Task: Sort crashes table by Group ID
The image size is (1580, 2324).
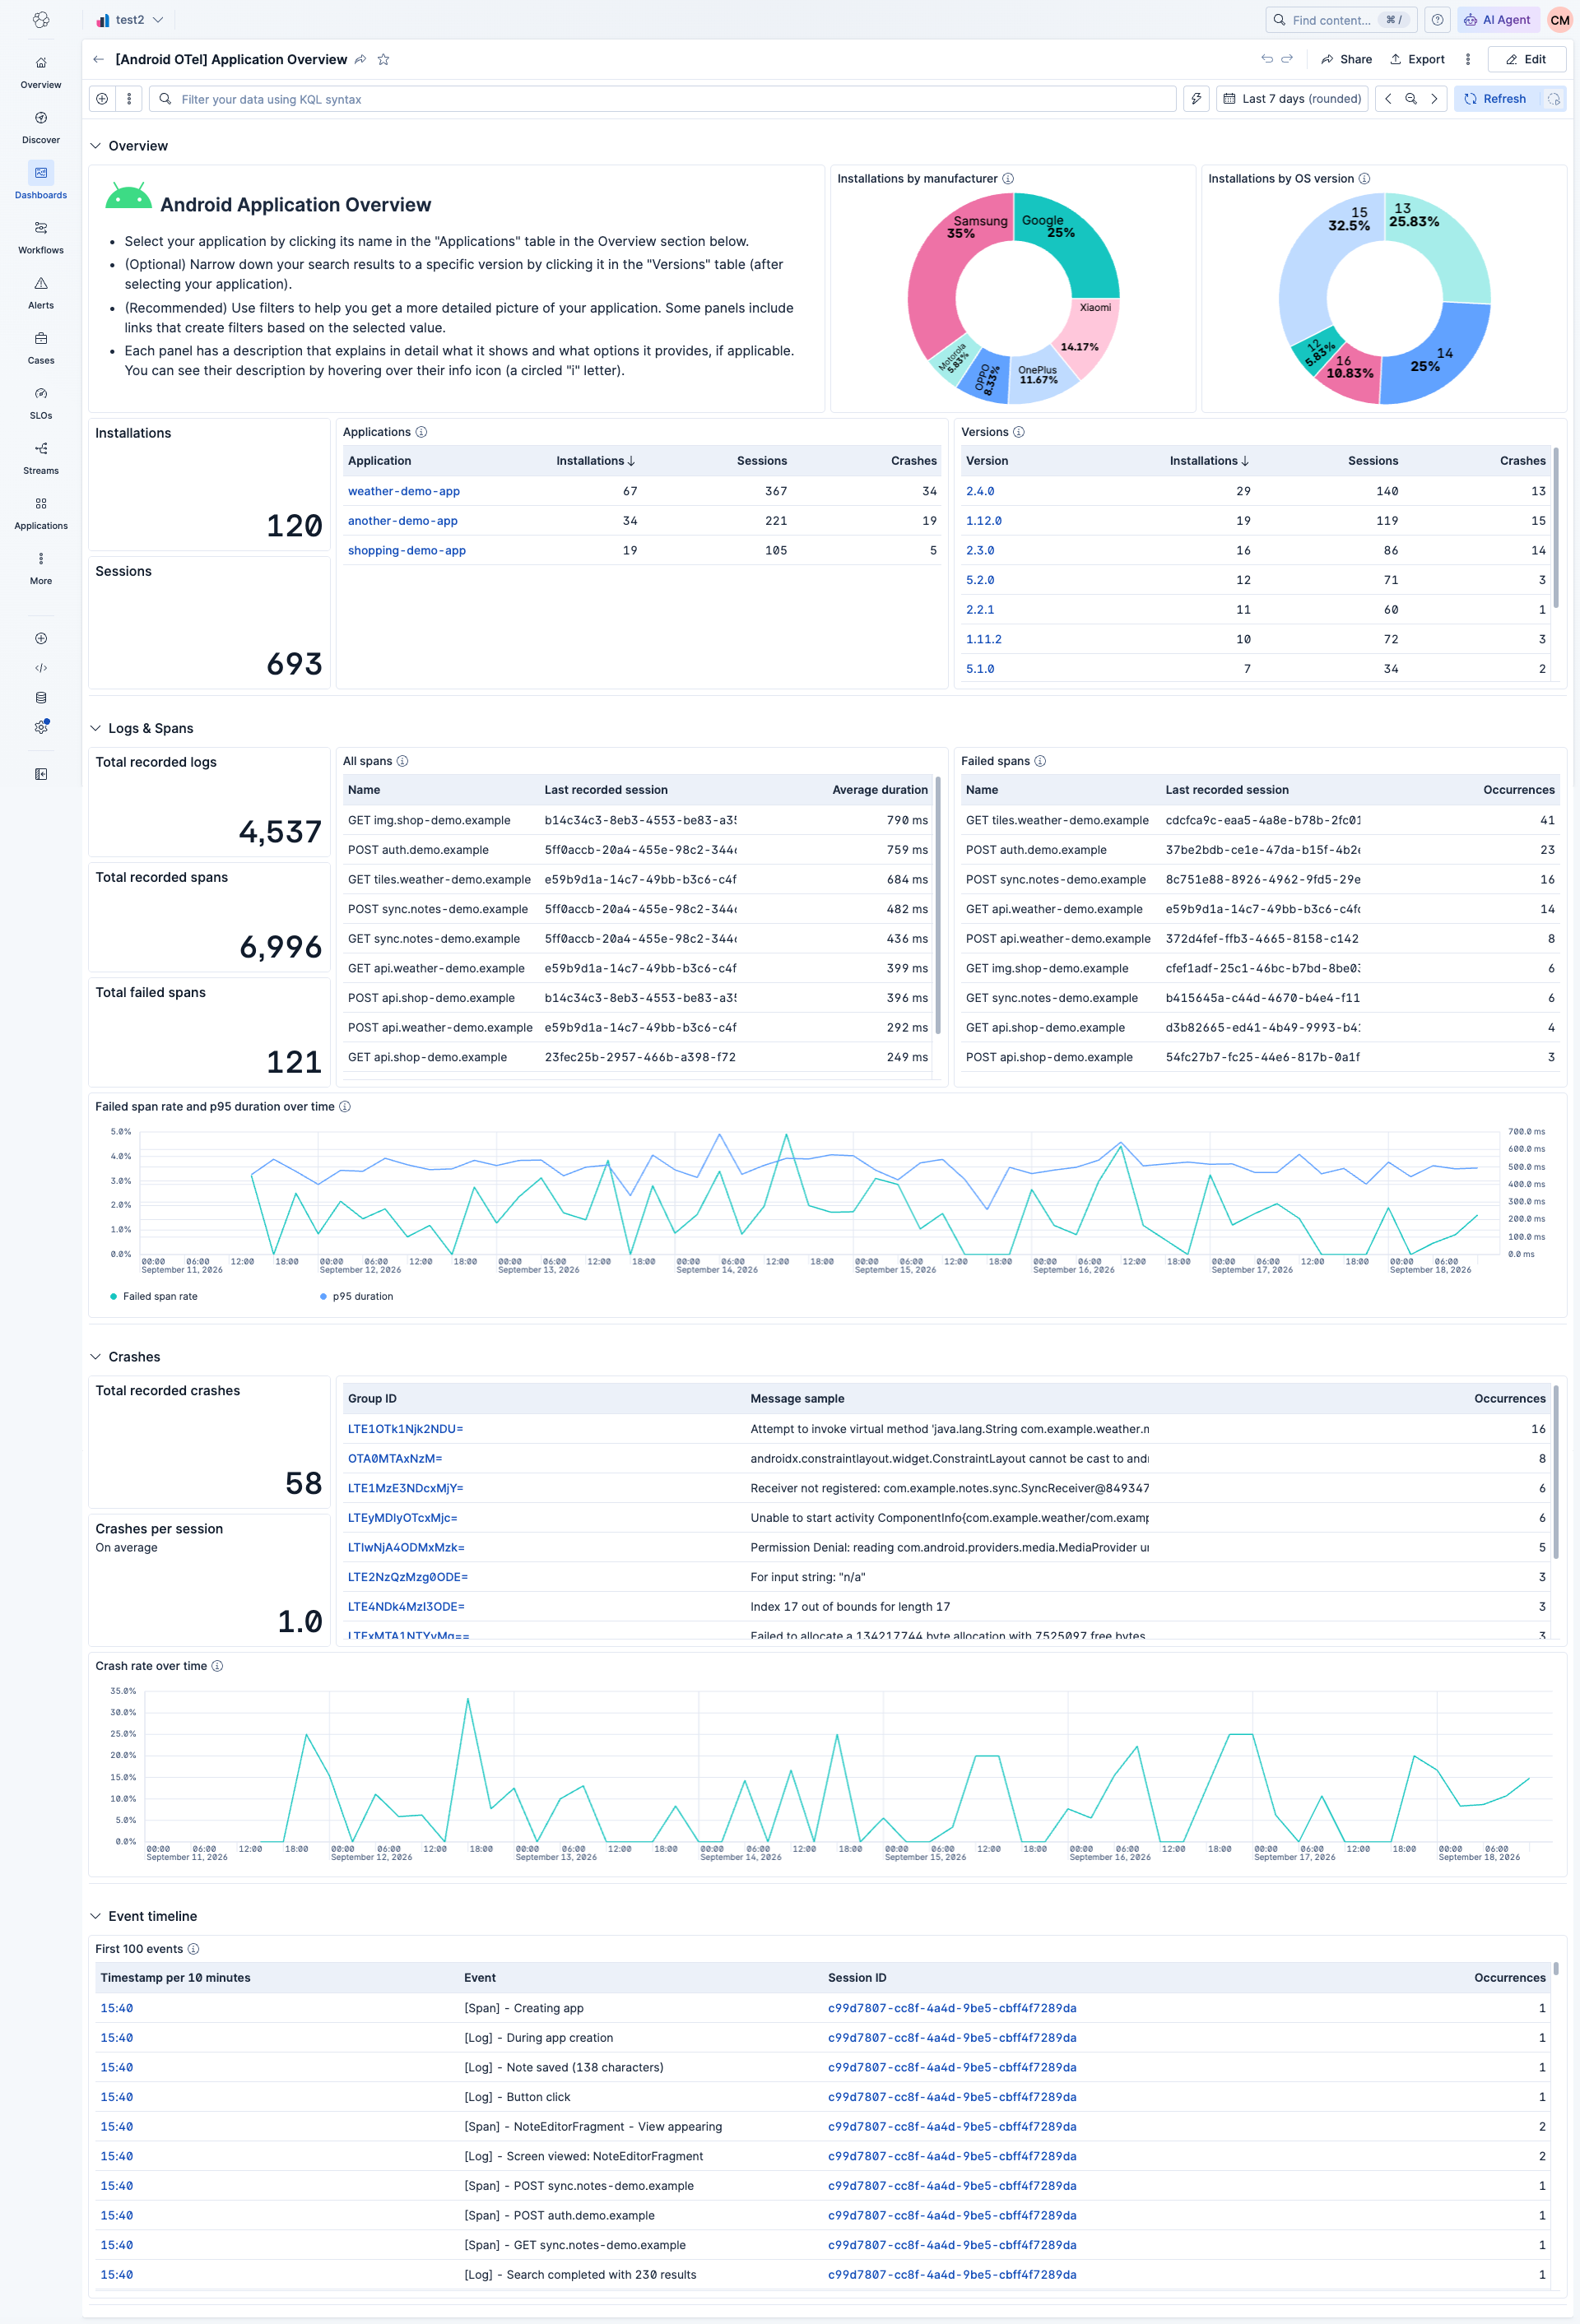Action: [x=372, y=1399]
